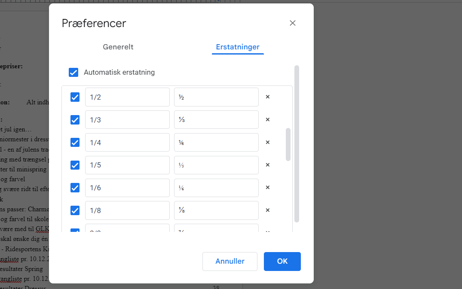Uncheck the 1/4 substitution checkbox
This screenshot has height=289, width=462.
click(x=75, y=142)
